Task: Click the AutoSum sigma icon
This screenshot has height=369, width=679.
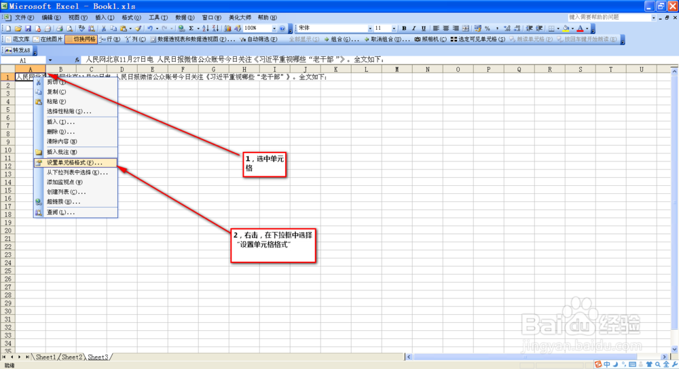Action: pos(191,28)
